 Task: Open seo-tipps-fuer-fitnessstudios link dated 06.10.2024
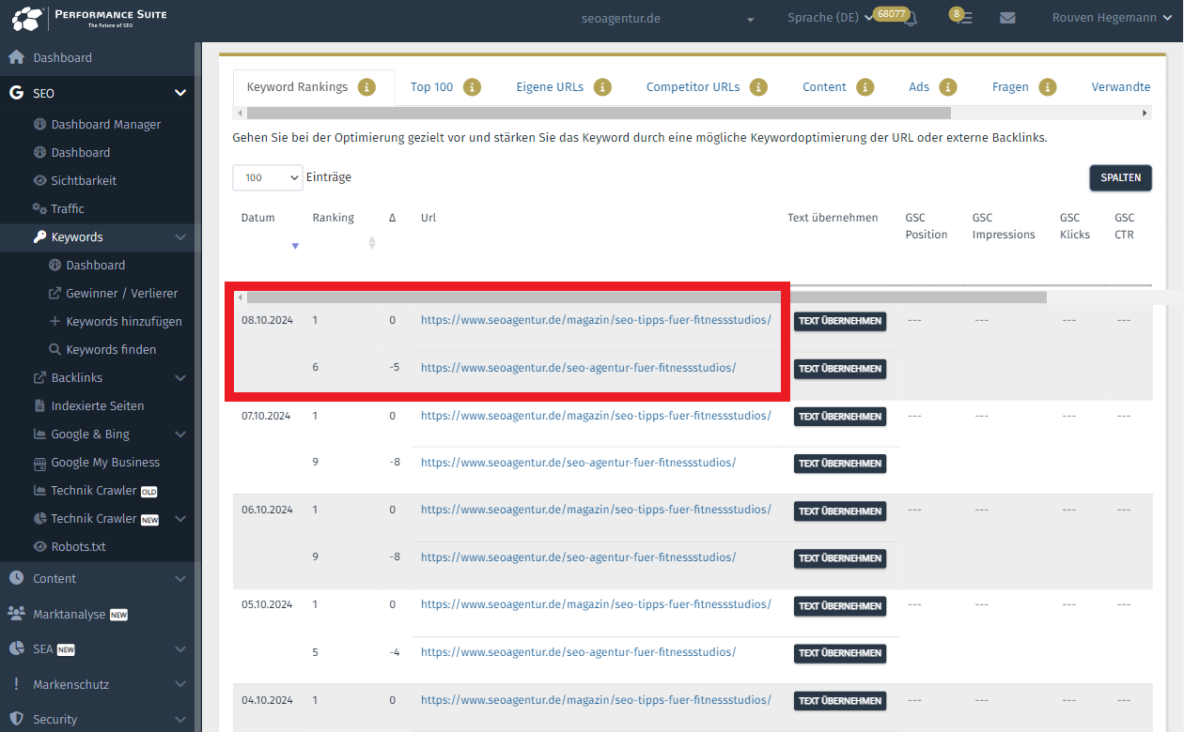[596, 510]
